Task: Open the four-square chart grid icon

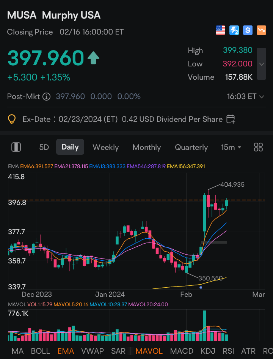Action: coord(258,147)
